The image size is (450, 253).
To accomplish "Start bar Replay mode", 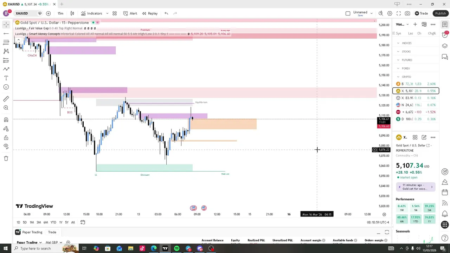I will pyautogui.click(x=150, y=13).
